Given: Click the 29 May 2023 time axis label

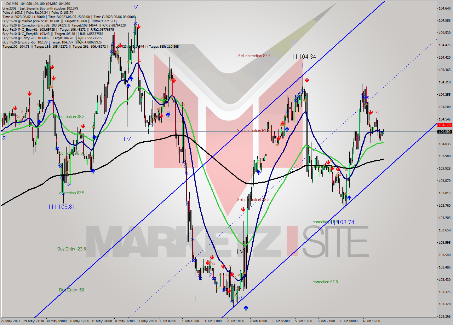Looking at the screenshot, I should coord(11,321).
